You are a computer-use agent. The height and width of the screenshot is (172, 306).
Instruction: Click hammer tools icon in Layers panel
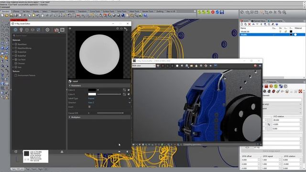tap(273, 24)
